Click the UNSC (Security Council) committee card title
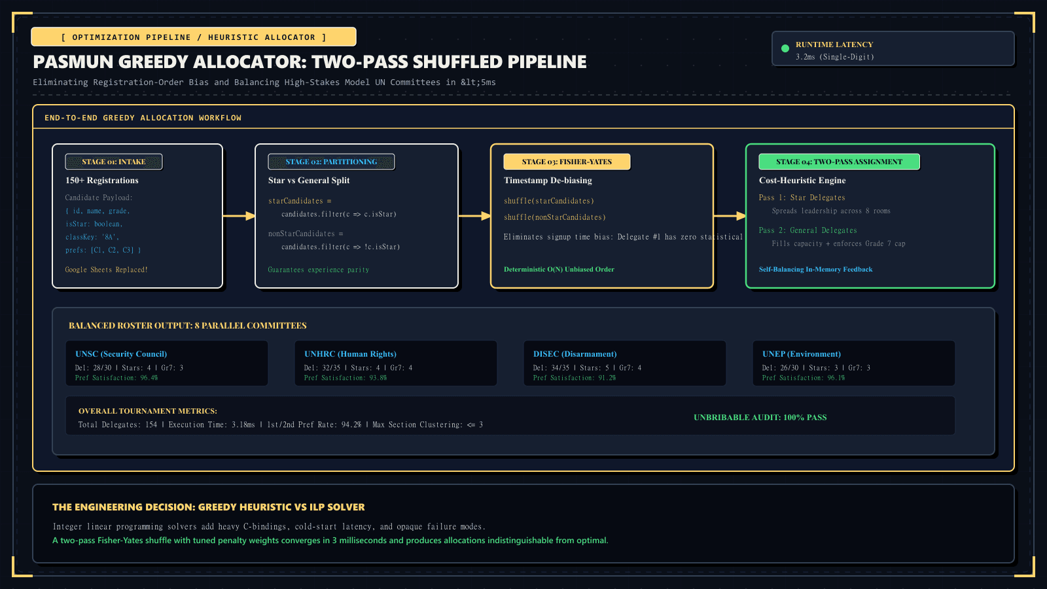This screenshot has width=1047, height=589. click(121, 354)
